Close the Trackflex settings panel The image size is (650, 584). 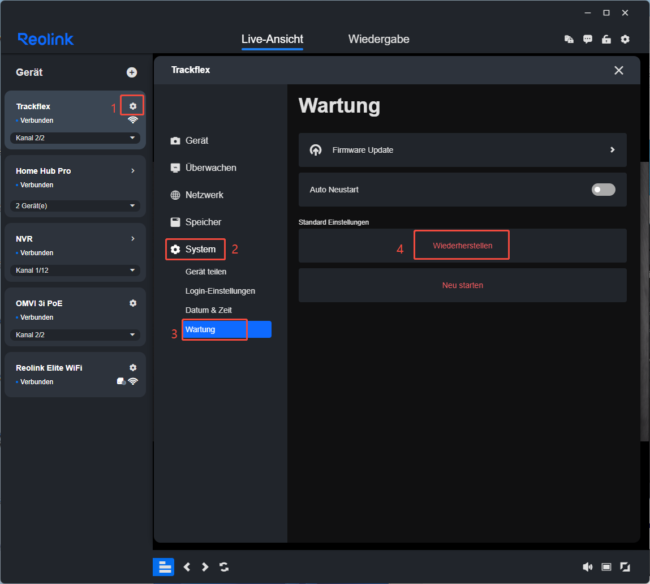(618, 70)
